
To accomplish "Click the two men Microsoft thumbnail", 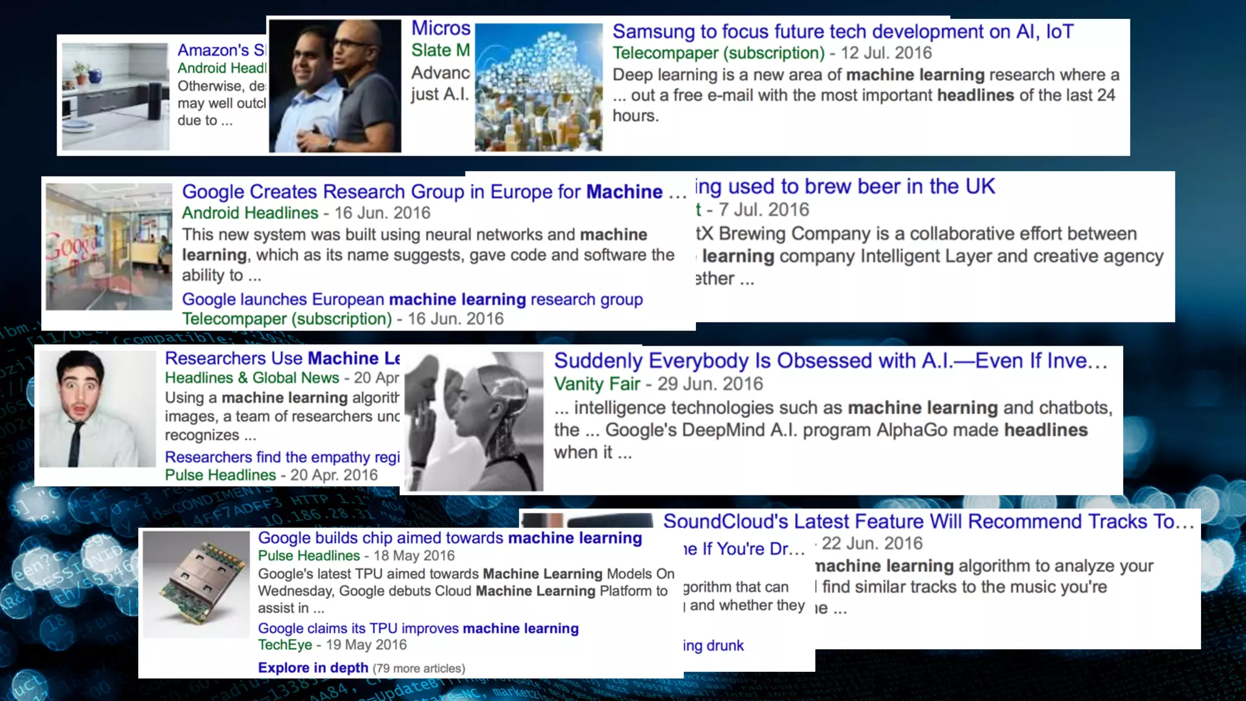I will point(335,86).
